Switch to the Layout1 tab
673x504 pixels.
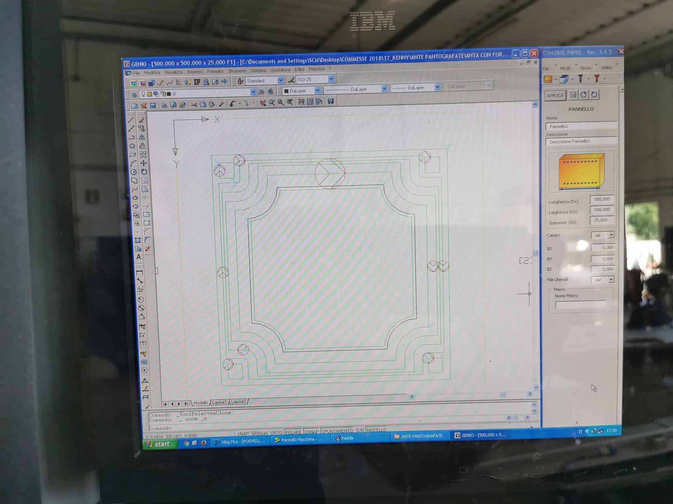click(219, 402)
